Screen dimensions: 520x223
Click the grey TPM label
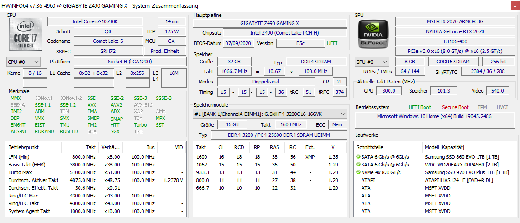[x=483, y=107]
